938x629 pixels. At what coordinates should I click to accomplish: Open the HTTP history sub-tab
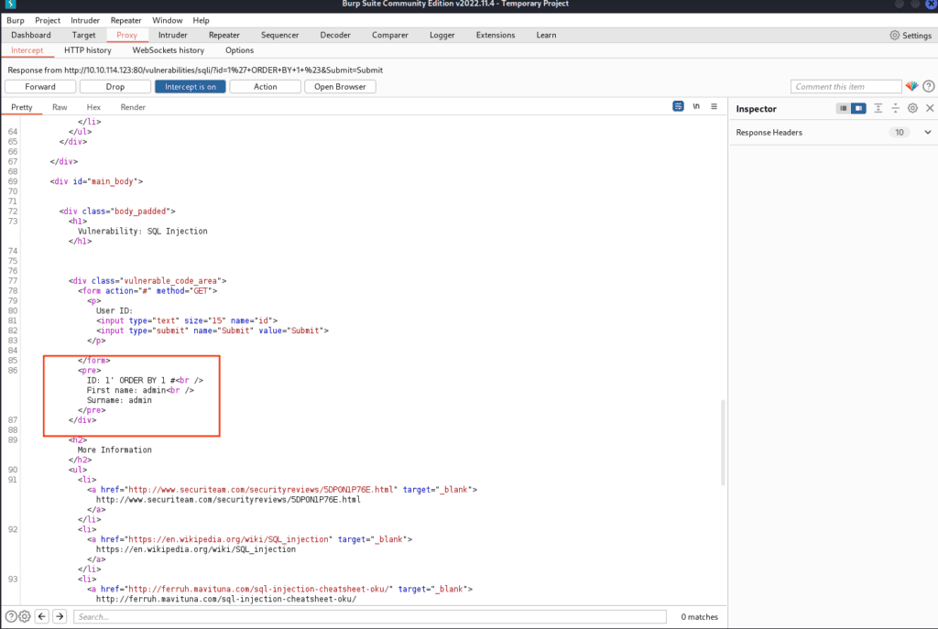[88, 50]
